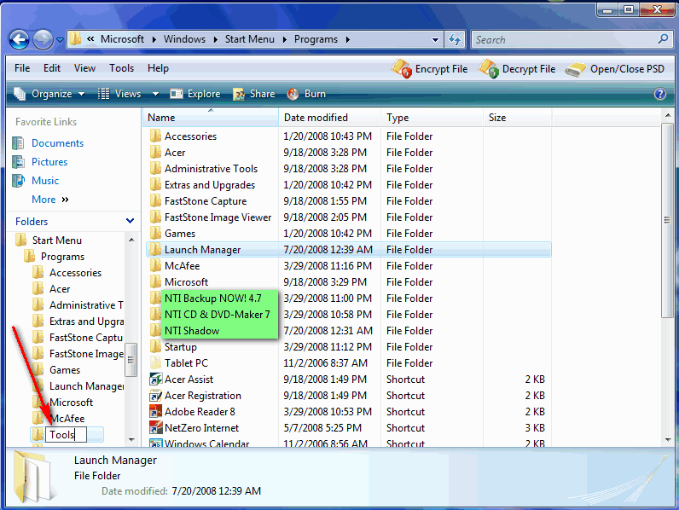Open the address bar history dropdown
679x510 pixels.
[x=435, y=40]
